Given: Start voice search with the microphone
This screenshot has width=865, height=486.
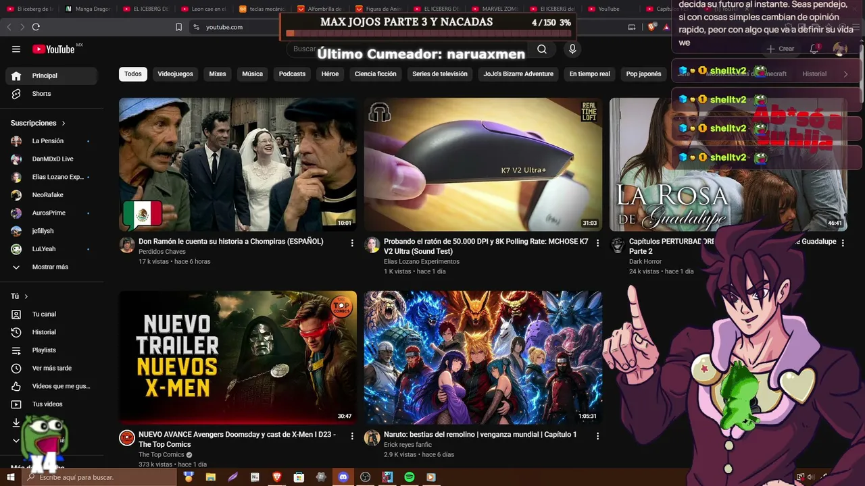Looking at the screenshot, I should click(x=572, y=49).
